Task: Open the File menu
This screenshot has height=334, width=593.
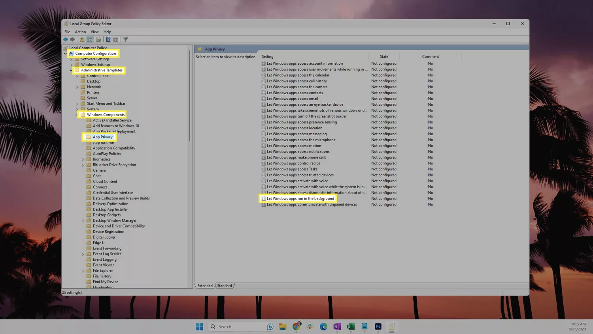Action: [x=67, y=32]
